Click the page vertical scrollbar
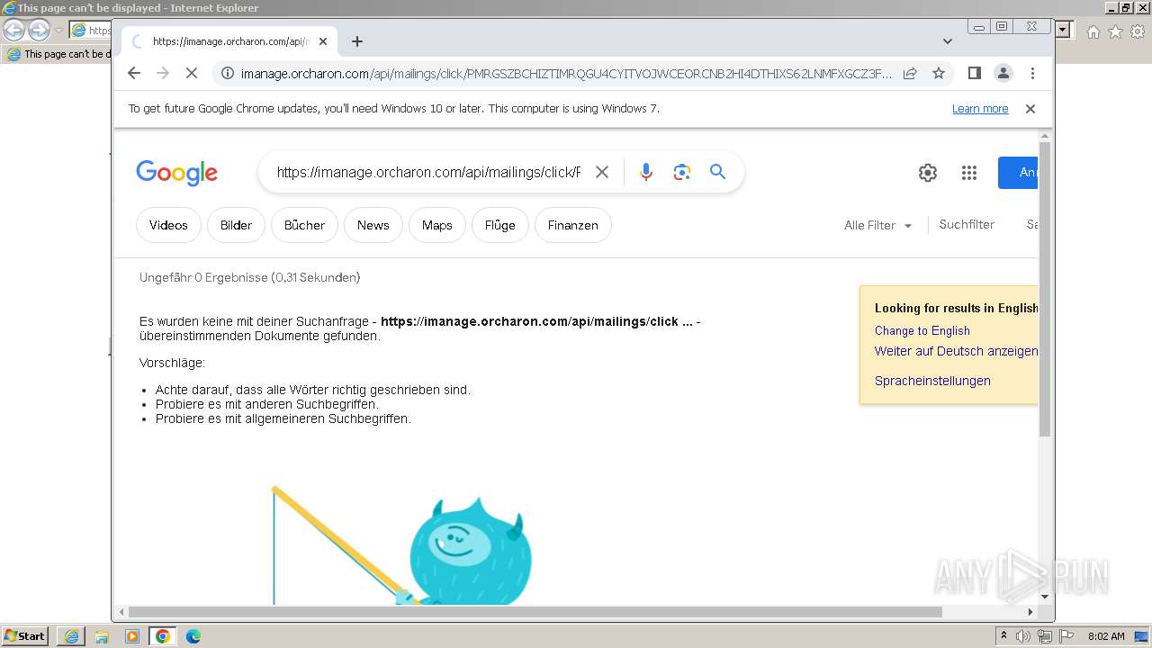Screen dimensions: 1152x648 (1044, 288)
